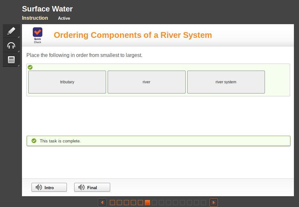Image resolution: width=299 pixels, height=207 pixels.
Task: Open the calculator tool
Action: 11,60
